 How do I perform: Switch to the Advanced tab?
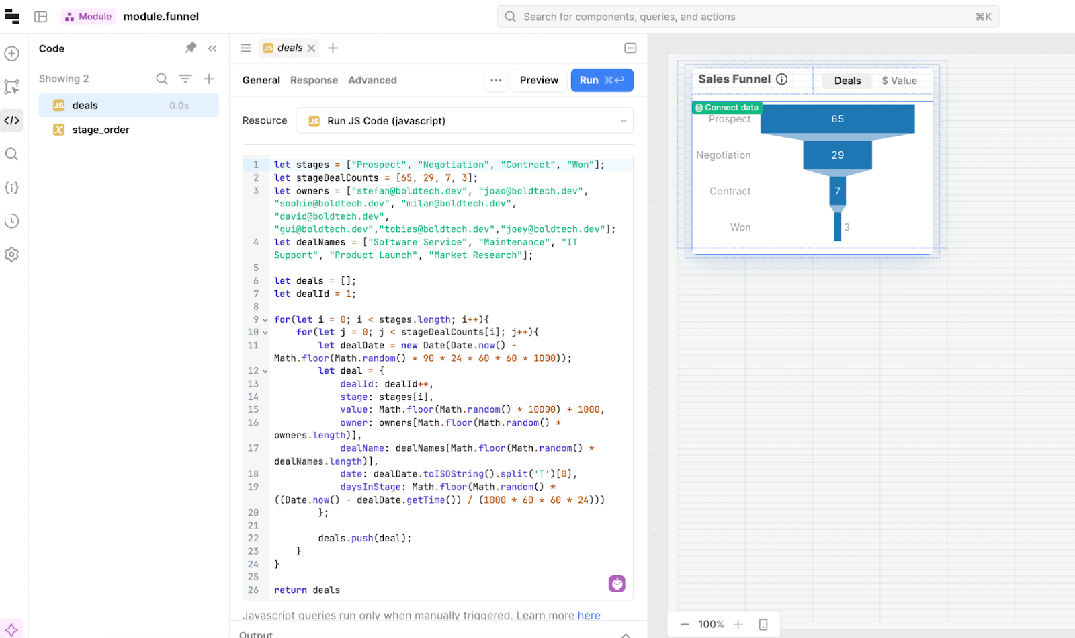(x=372, y=80)
